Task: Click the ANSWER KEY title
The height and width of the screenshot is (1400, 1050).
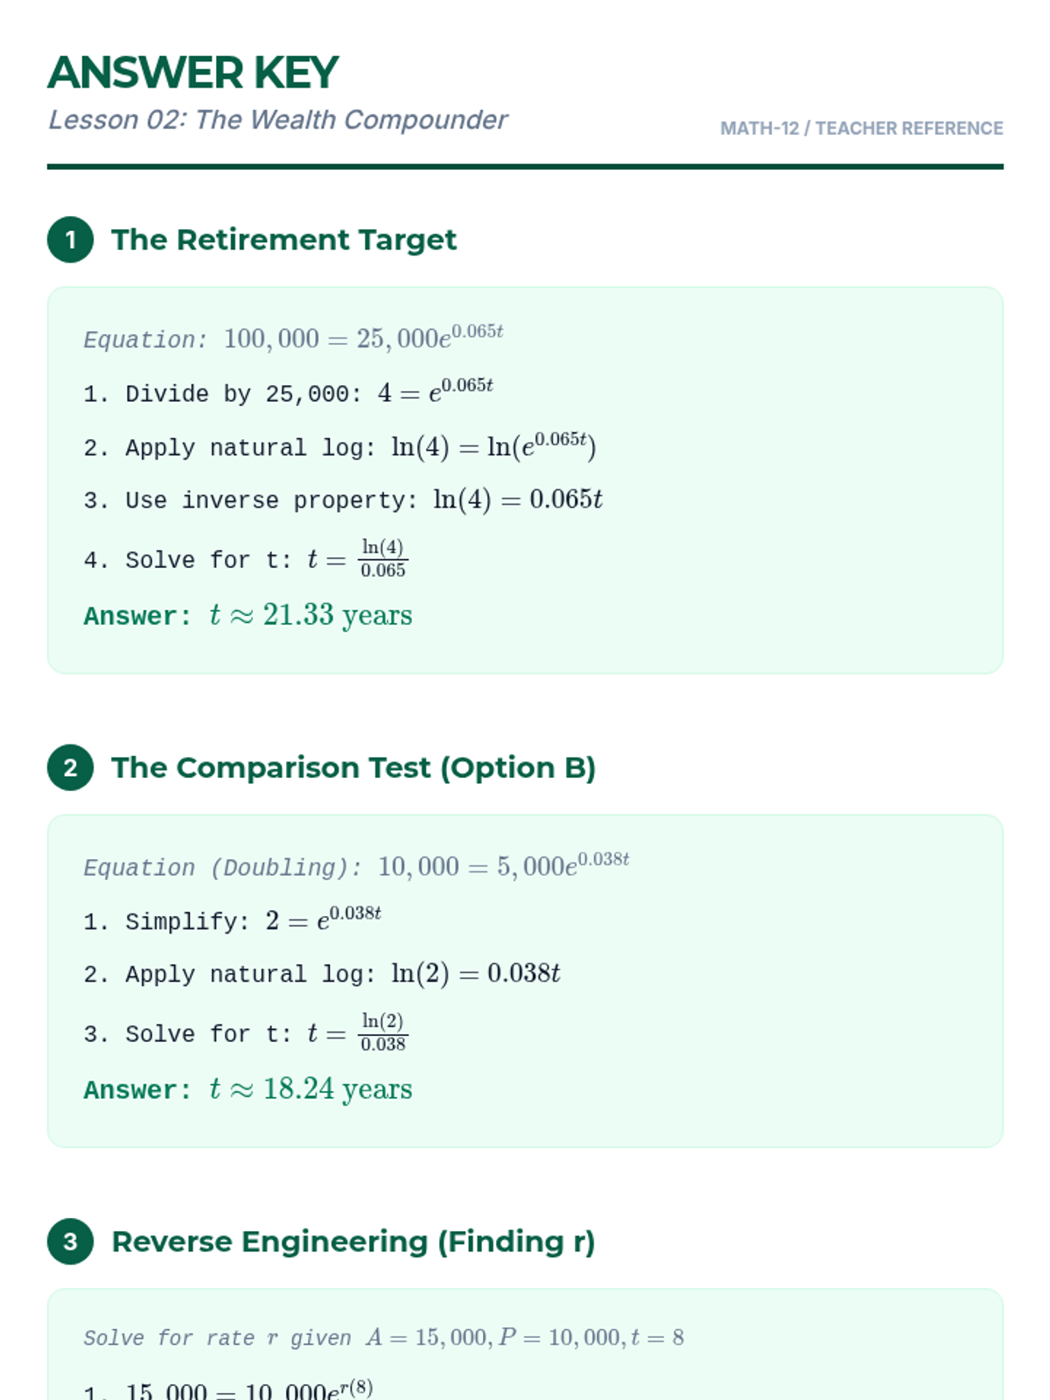Action: (x=192, y=73)
